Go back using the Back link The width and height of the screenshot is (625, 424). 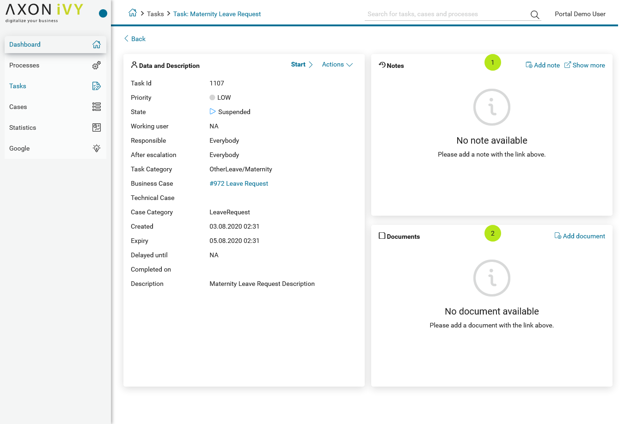(x=135, y=39)
